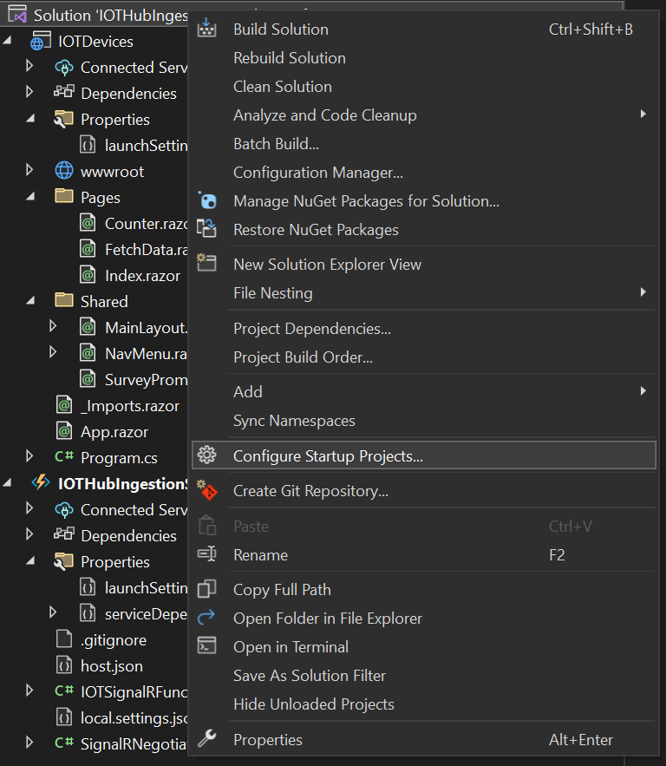Collapse the Shared folder
Viewport: 666px width, 766px height.
[30, 301]
